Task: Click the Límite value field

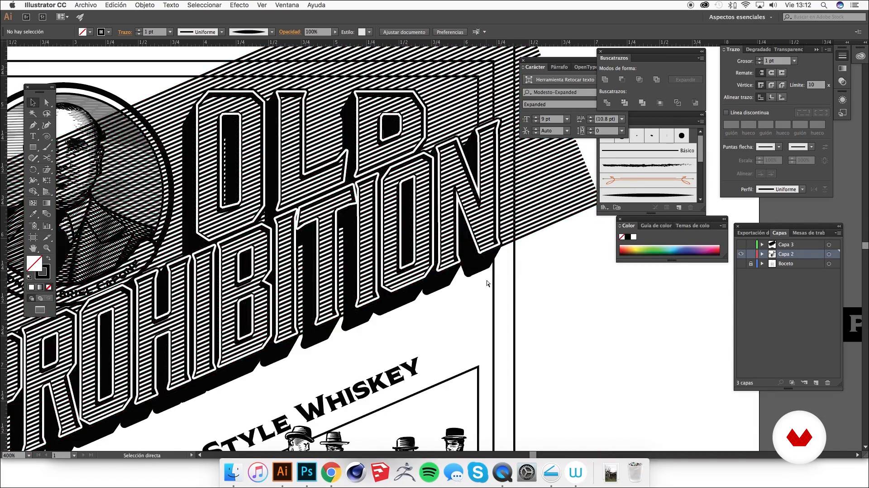Action: [816, 85]
